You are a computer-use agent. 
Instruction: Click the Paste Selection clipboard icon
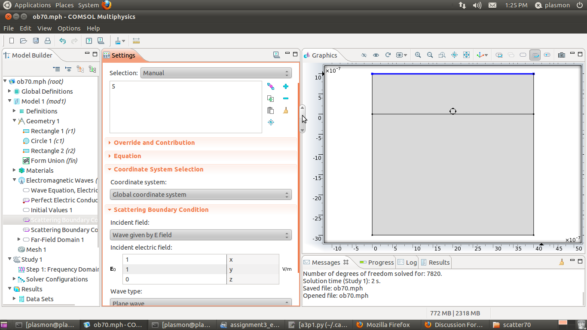[271, 110]
